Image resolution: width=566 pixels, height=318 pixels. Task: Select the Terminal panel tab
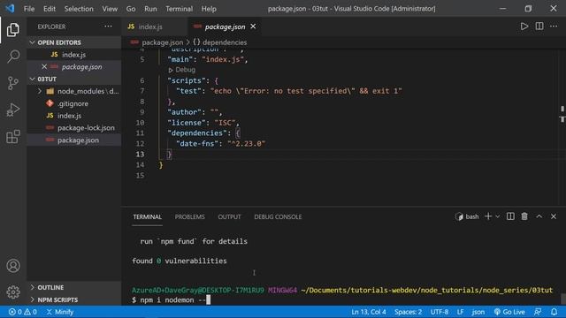pos(147,216)
